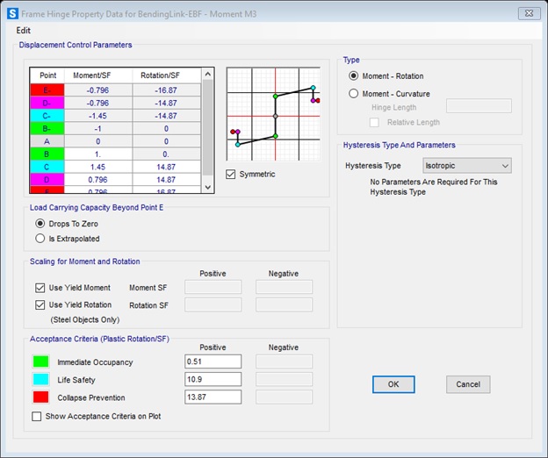Choose the Drops To Zero option

40,223
